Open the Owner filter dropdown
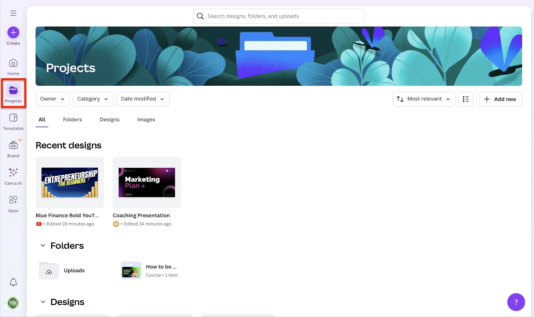The image size is (534, 317). (x=52, y=99)
